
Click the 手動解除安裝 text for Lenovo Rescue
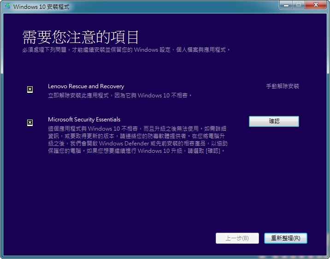coord(283,86)
